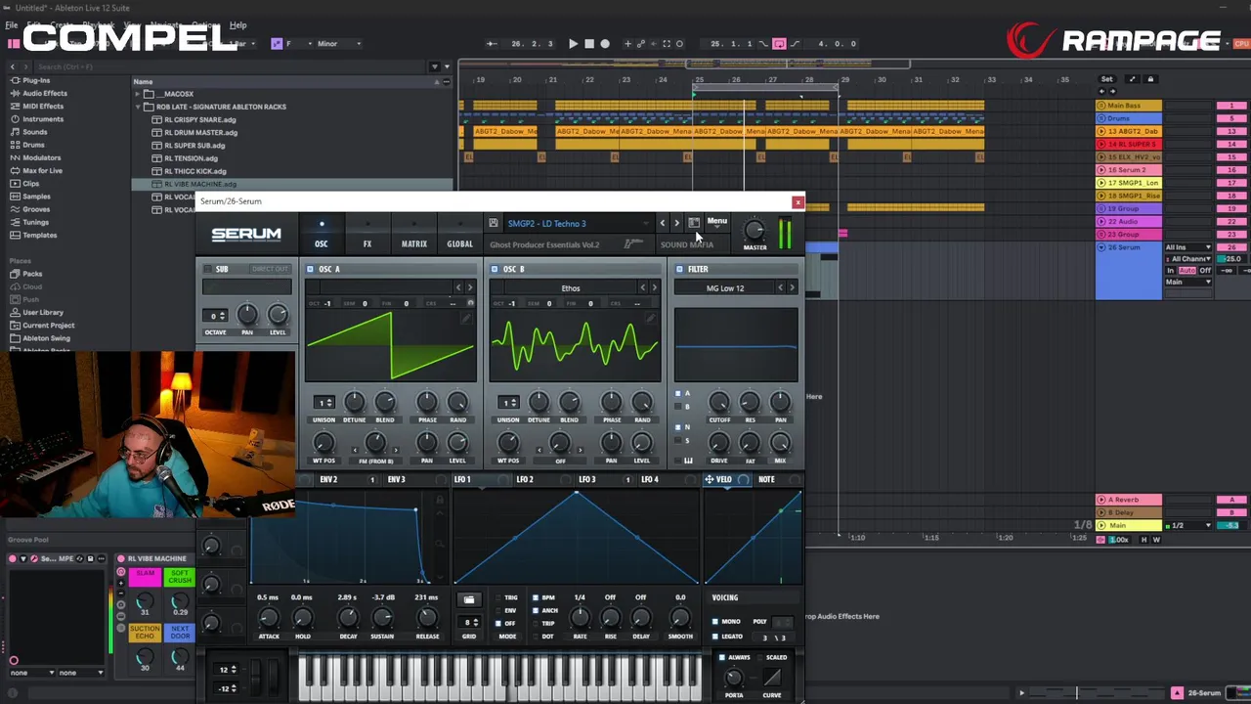Adjust the SUB octave stepper

point(216,315)
